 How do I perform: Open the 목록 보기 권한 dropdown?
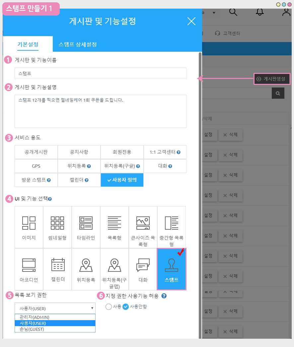pyautogui.click(x=55, y=308)
